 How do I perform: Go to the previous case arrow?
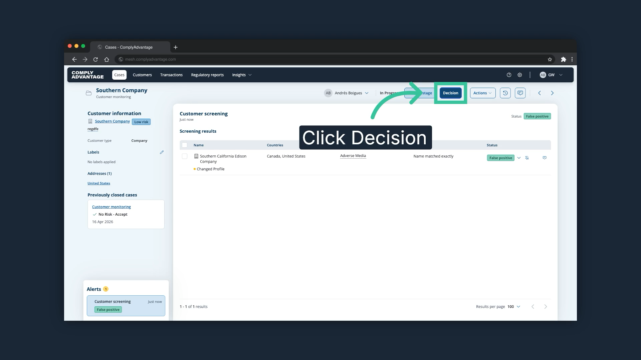click(539, 93)
